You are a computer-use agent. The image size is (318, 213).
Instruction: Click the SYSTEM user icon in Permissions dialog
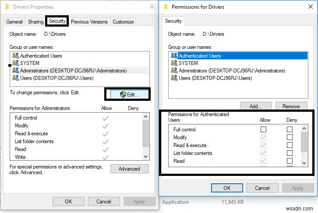(174, 63)
